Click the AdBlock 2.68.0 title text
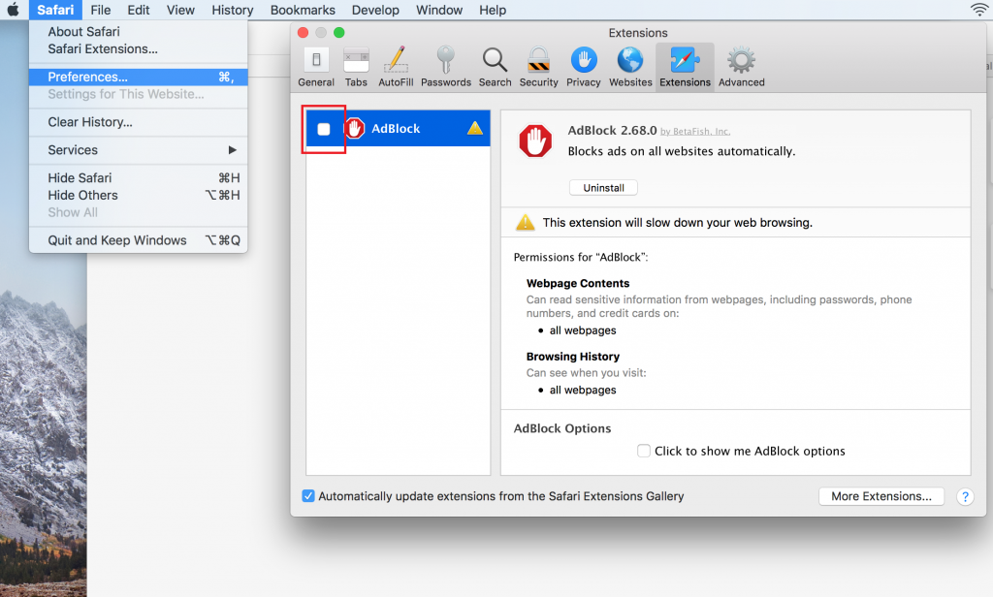 [x=612, y=131]
